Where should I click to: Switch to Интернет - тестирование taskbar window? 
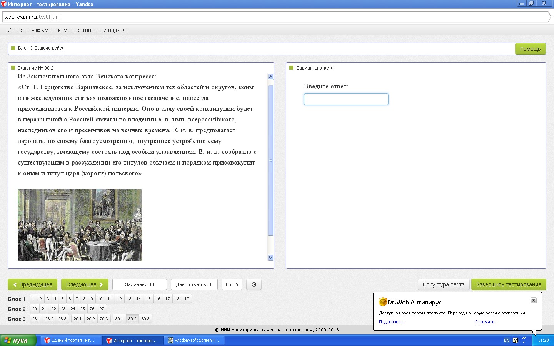pos(133,340)
